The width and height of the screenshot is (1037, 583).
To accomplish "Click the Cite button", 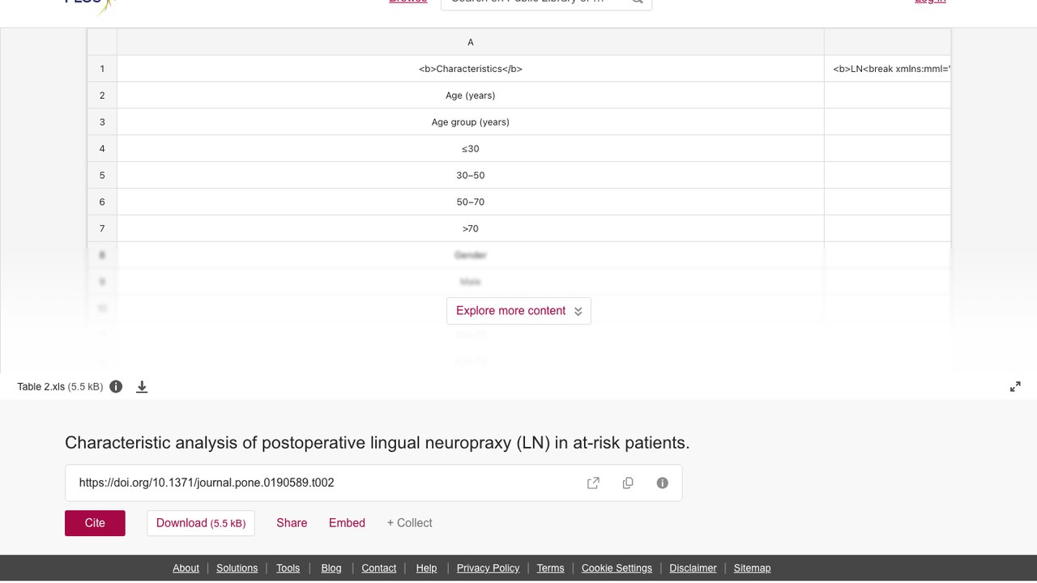I will (x=95, y=523).
